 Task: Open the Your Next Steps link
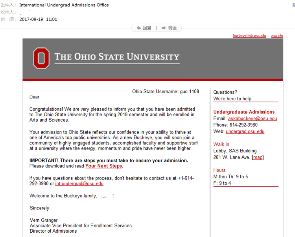click(x=103, y=166)
